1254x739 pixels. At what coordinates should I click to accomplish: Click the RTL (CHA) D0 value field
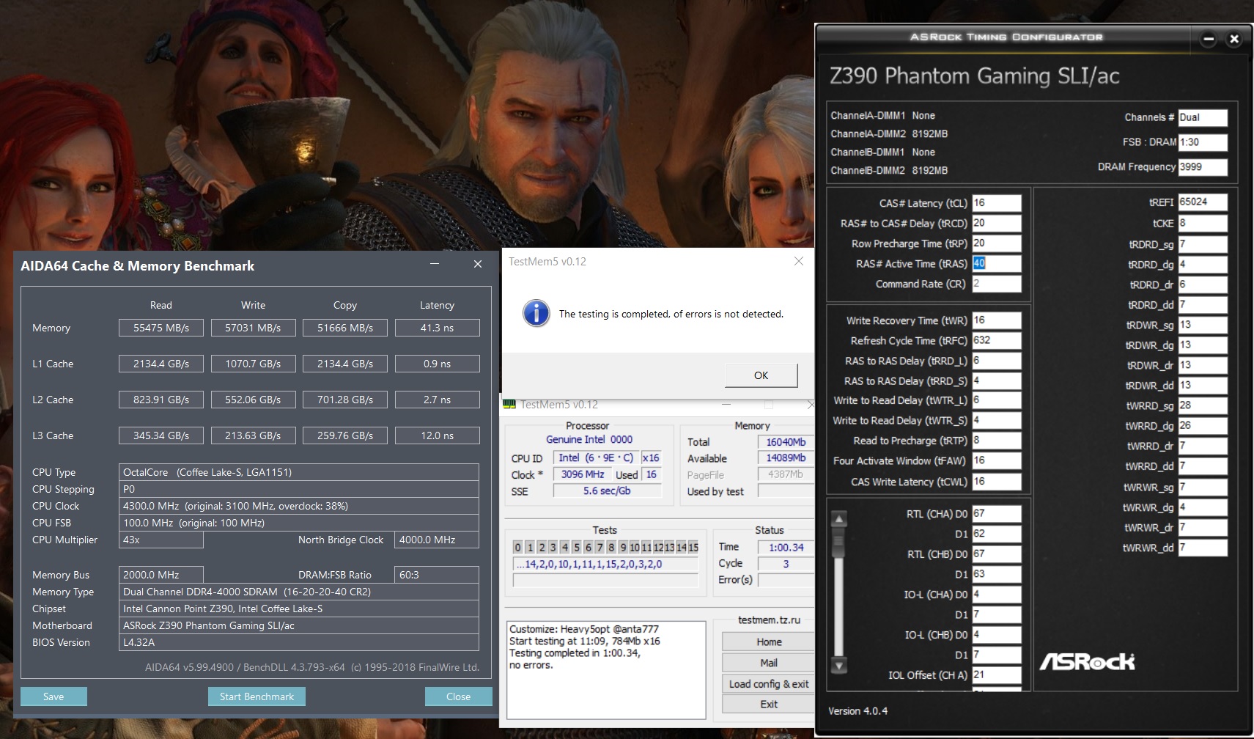[x=996, y=514]
